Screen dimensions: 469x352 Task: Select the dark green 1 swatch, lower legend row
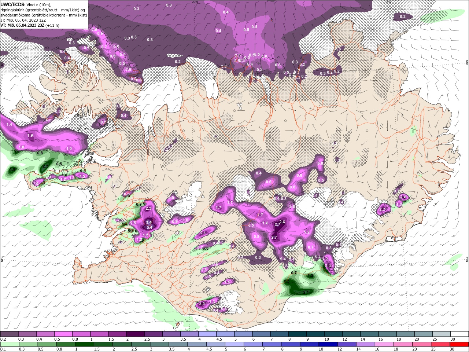pos(84,344)
